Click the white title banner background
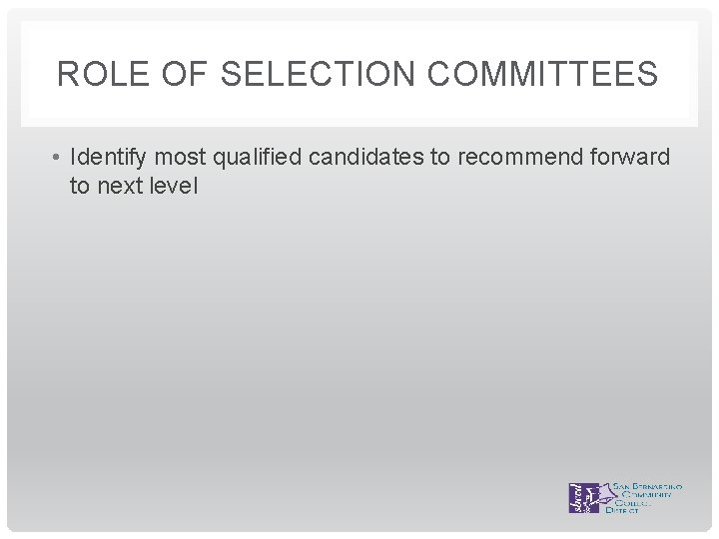The height and width of the screenshot is (539, 719). tap(359, 110)
